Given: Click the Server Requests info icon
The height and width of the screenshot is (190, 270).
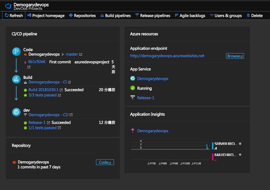Looking at the screenshot, I should coord(240,144).
